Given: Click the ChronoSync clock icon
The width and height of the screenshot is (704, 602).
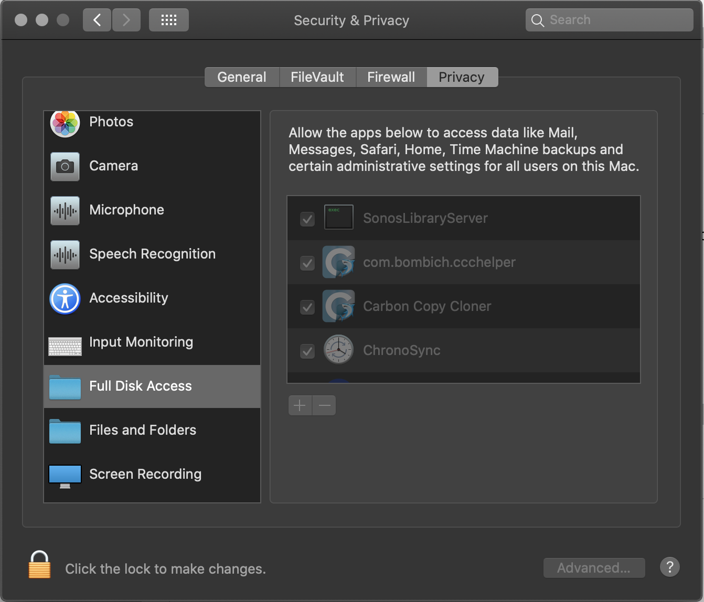Looking at the screenshot, I should (338, 350).
